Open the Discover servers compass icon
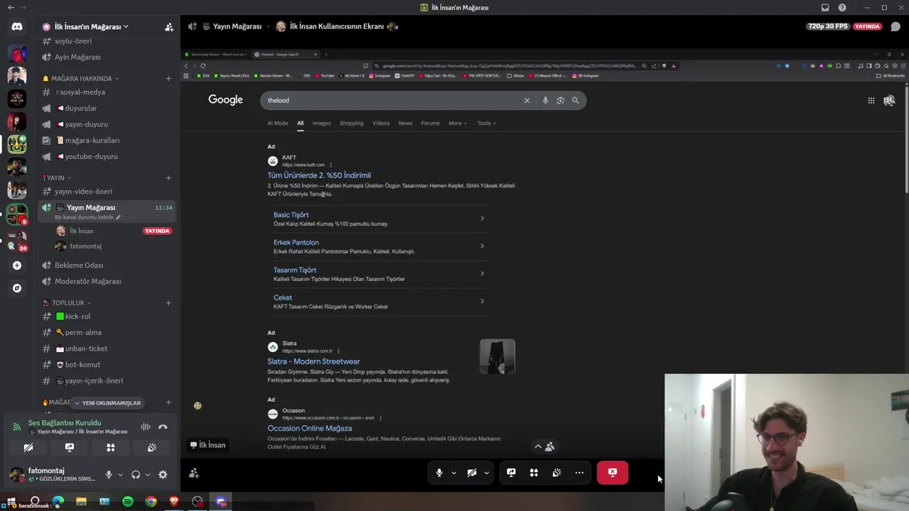 [x=17, y=288]
